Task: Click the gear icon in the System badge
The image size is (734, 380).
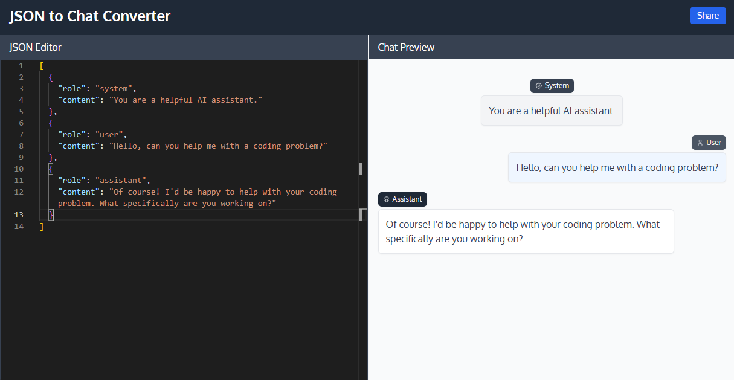Action: (539, 86)
